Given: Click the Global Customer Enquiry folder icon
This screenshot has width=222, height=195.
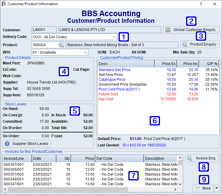Looking at the screenshot, I should (x=168, y=30).
